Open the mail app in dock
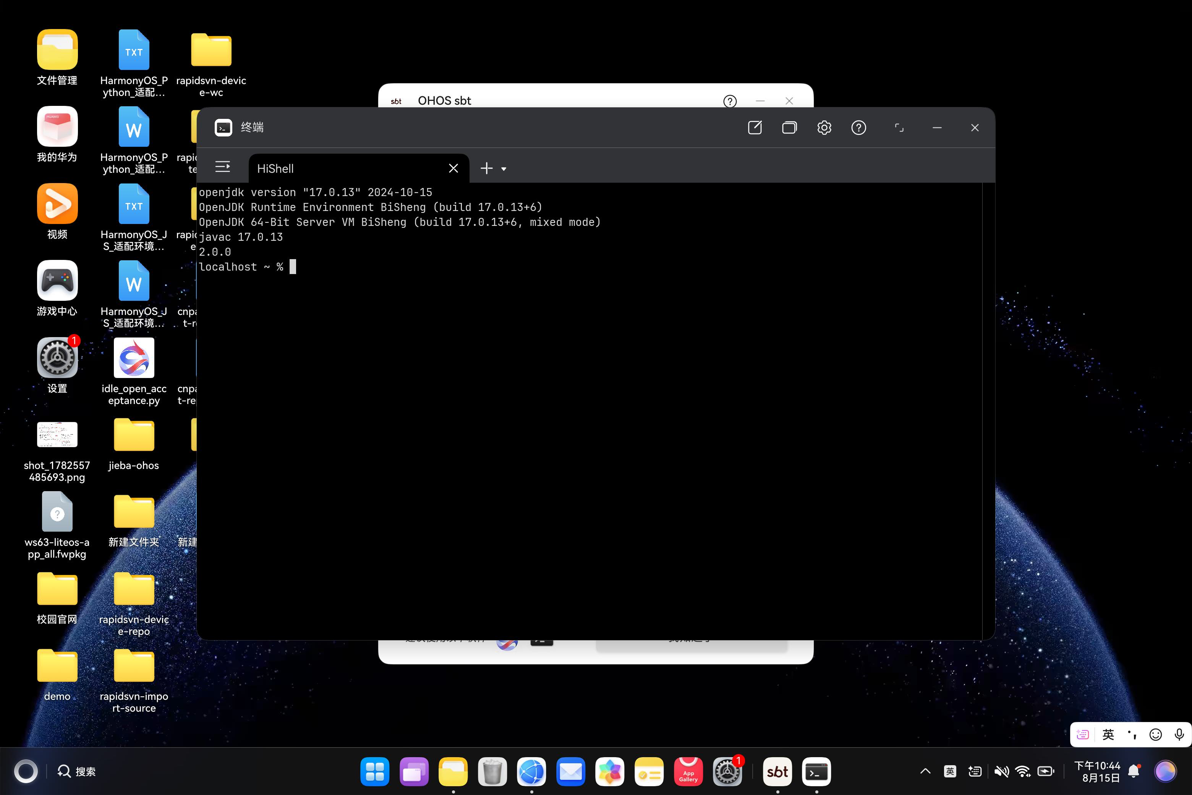Viewport: 1192px width, 795px height. point(571,772)
